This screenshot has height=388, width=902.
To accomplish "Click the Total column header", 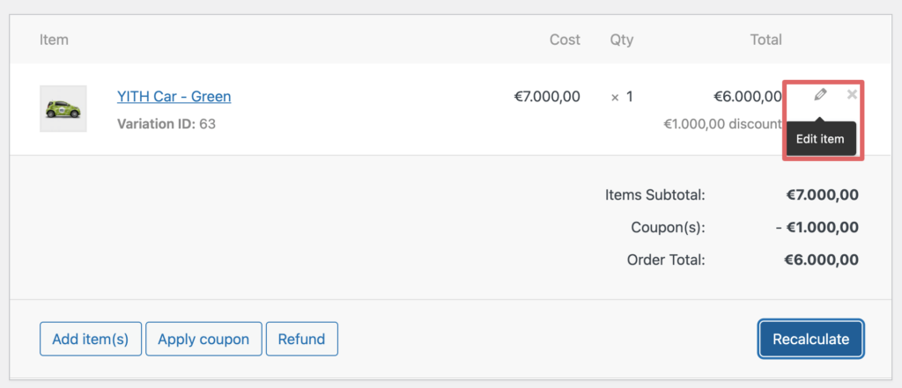I will [x=765, y=40].
